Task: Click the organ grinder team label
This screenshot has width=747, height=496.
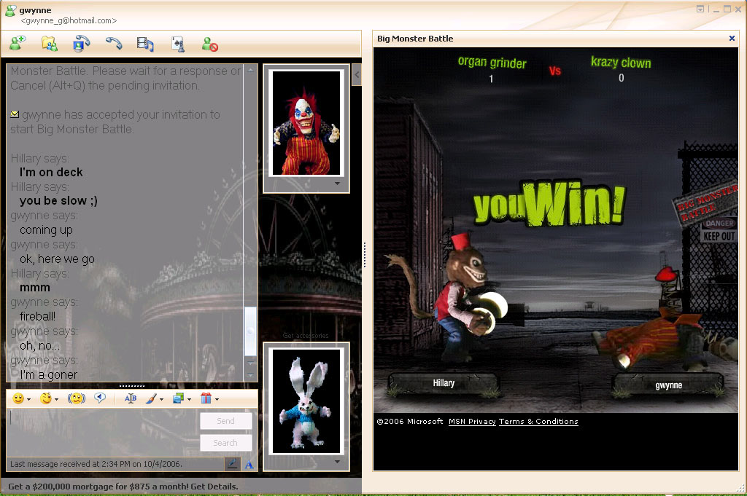Action: click(492, 63)
